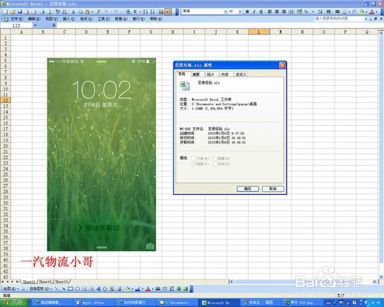Image resolution: width=384 pixels, height=307 pixels.
Task: Open the Paste options dropdown arrow
Action: [92, 12]
